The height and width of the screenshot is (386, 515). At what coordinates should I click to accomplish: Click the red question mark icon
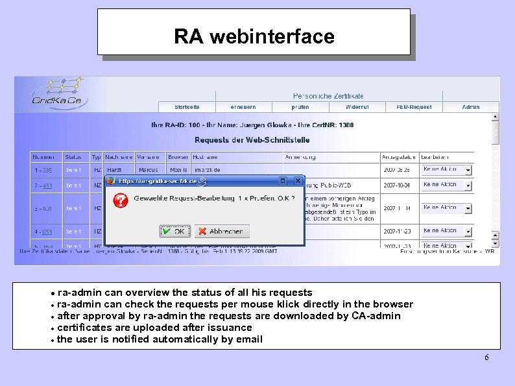[x=121, y=200]
